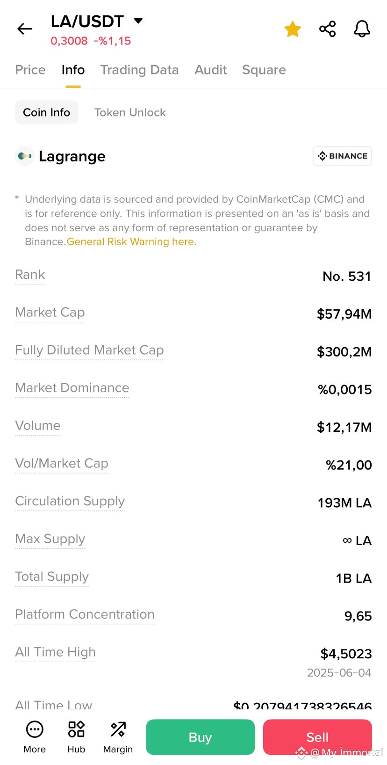387x765 pixels.
Task: Tap the Lagrange coin logo
Action: tap(25, 156)
